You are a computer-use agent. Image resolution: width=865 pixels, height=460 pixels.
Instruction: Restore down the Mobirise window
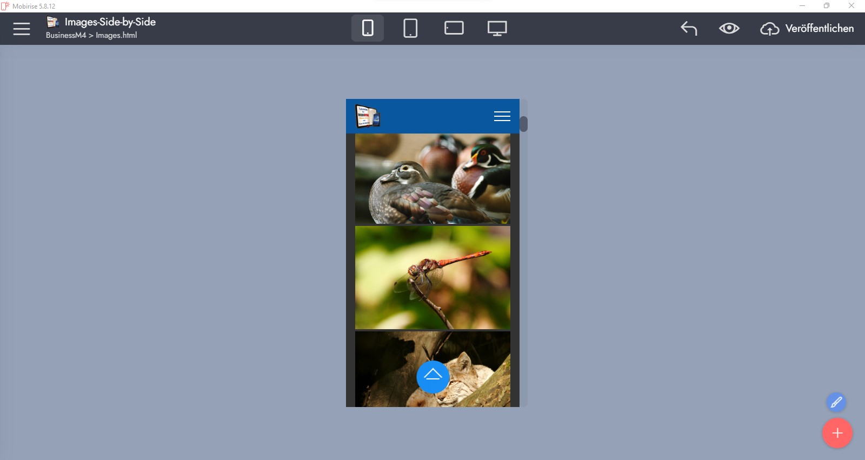[827, 6]
